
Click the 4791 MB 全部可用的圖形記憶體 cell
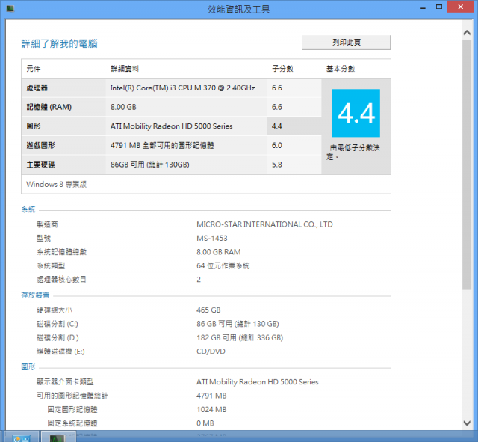point(162,145)
